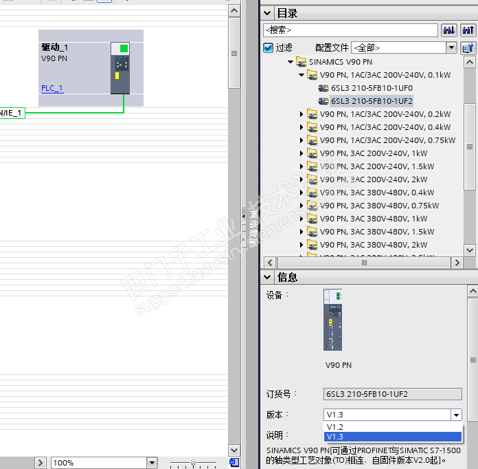Collapse the 信息 information section
Screen dimensions: 478x469
pos(267,277)
